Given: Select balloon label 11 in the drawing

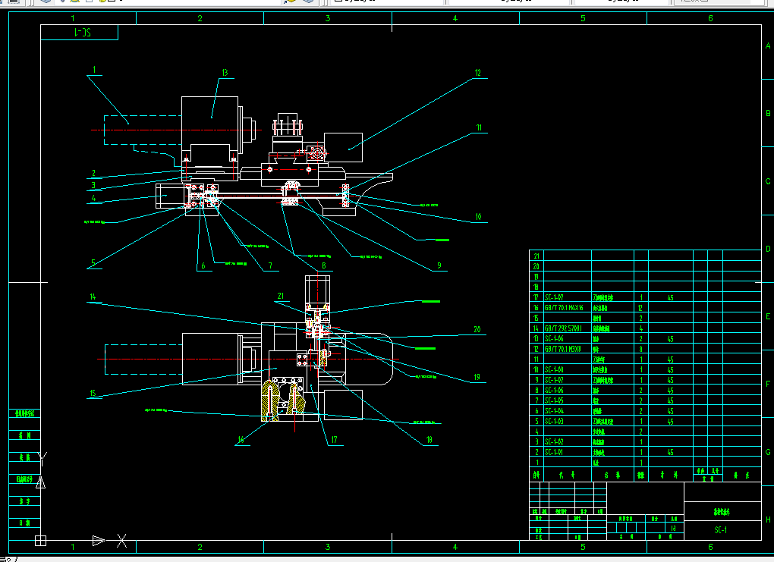Looking at the screenshot, I should tap(479, 127).
